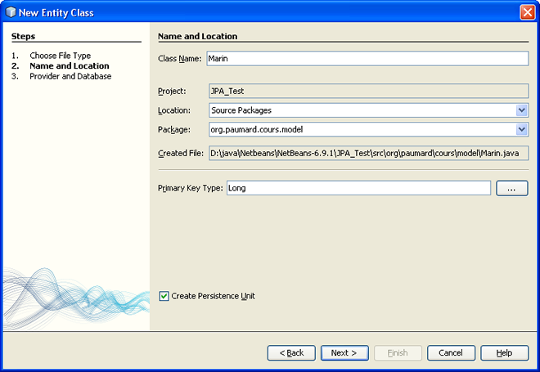Click the 'New Entity Class' window title
The image size is (540, 372).
56,13
